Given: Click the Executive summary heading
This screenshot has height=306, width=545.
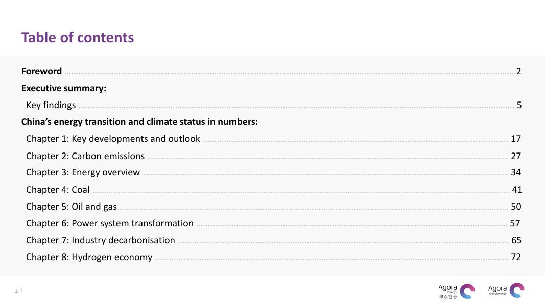Looking at the screenshot, I should [x=64, y=88].
